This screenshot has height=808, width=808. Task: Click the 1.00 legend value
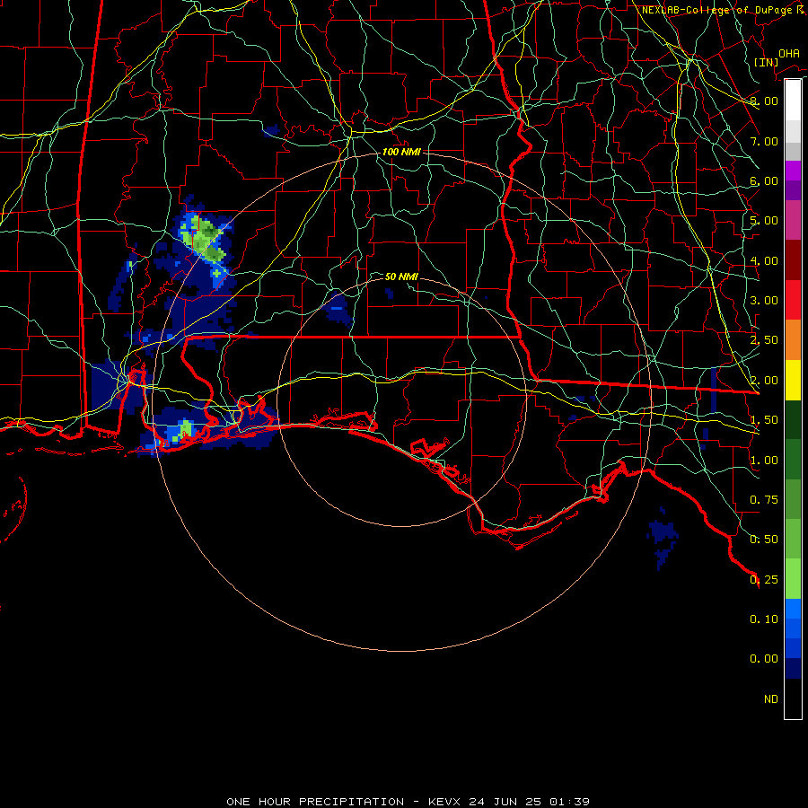[764, 461]
